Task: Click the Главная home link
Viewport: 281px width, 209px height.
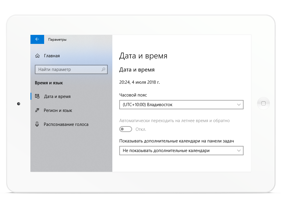Action: [52, 56]
